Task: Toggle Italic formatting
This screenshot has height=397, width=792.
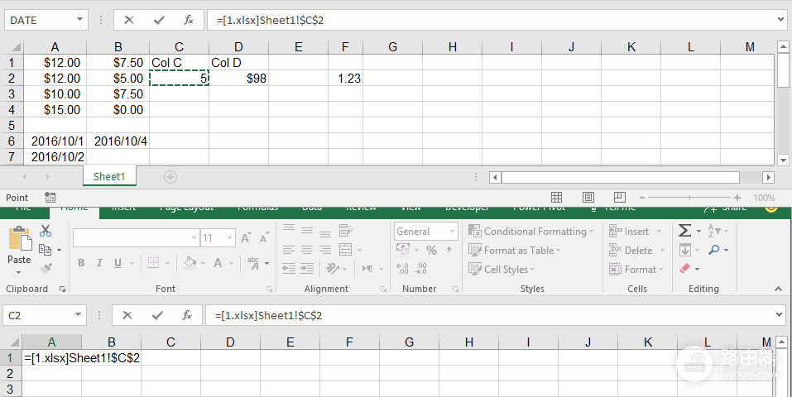Action: click(x=99, y=263)
